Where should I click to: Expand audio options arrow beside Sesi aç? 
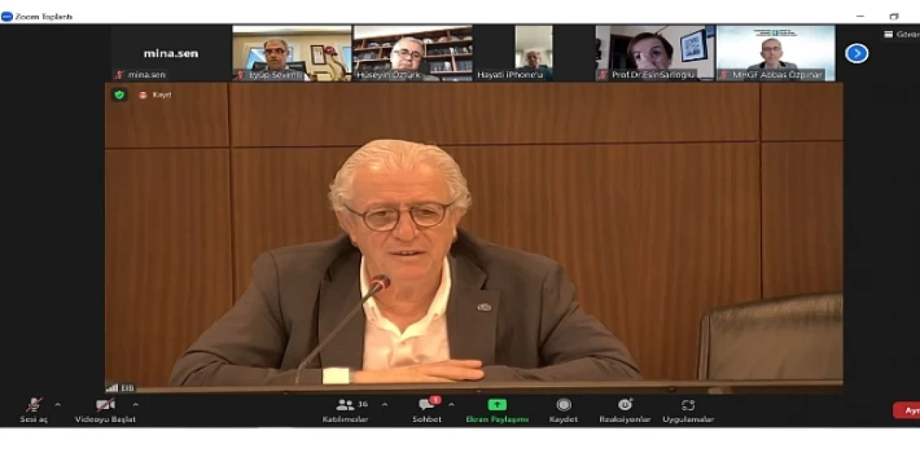pyautogui.click(x=57, y=405)
